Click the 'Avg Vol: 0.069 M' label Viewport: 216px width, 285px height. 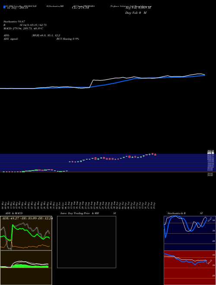tap(138, 8)
